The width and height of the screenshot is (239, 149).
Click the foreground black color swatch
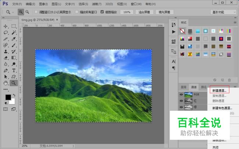(x=8, y=97)
